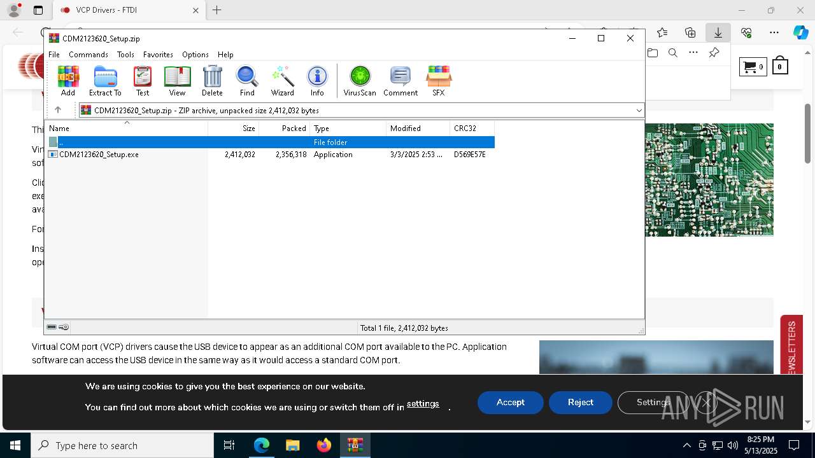Click the SFX toolbar icon
The image size is (815, 458).
pos(439,81)
